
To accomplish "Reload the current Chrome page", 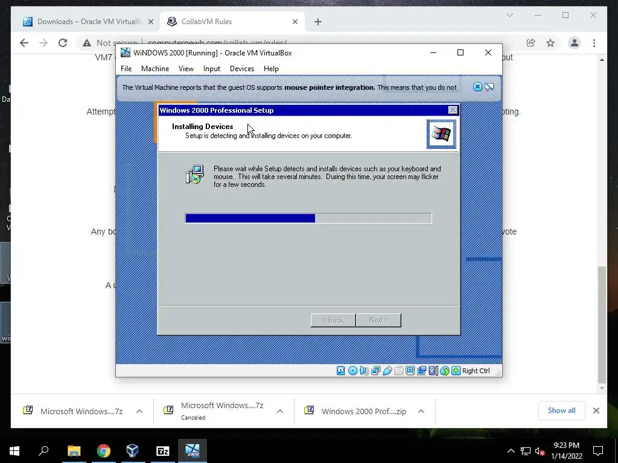I will (x=63, y=43).
